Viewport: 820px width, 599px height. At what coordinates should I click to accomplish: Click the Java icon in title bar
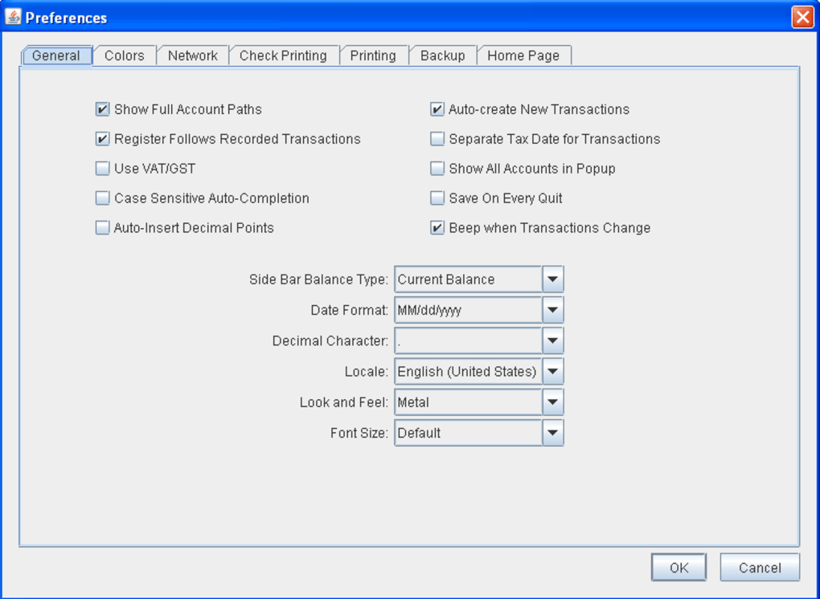(x=13, y=17)
